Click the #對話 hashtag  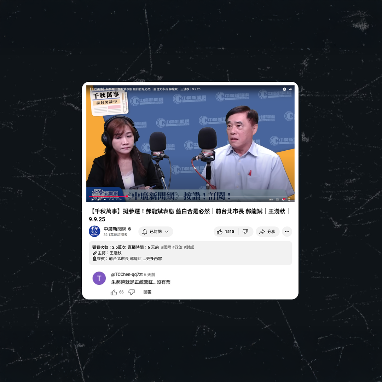click(x=189, y=247)
